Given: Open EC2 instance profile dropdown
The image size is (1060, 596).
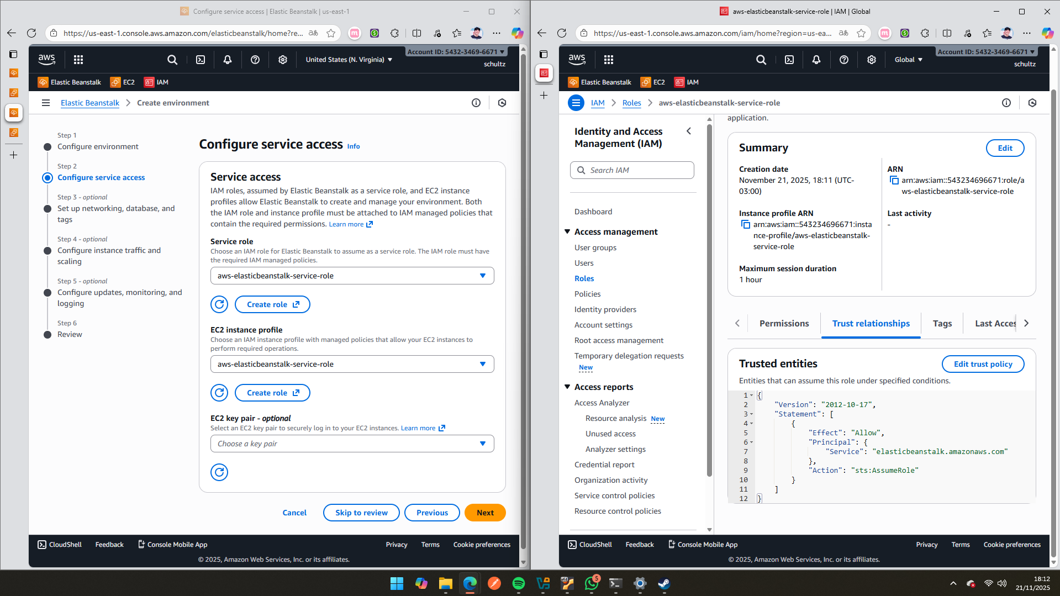Looking at the screenshot, I should click(352, 364).
